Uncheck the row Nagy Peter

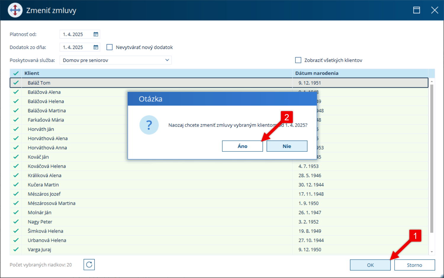(16, 222)
